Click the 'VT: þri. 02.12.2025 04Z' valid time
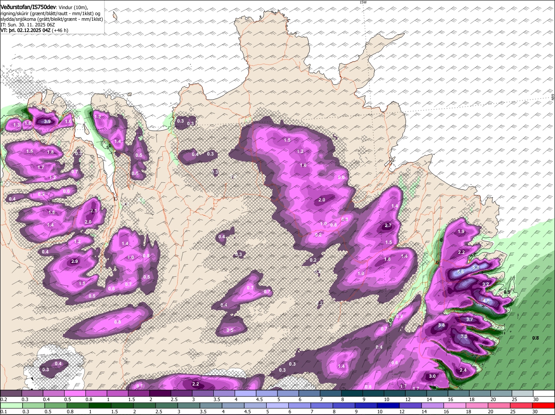This screenshot has width=555, height=415. click(26, 30)
